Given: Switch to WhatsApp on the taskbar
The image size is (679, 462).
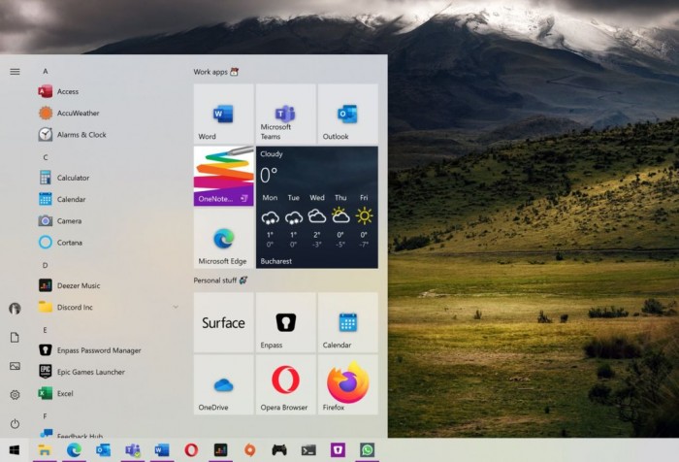Looking at the screenshot, I should click(368, 450).
